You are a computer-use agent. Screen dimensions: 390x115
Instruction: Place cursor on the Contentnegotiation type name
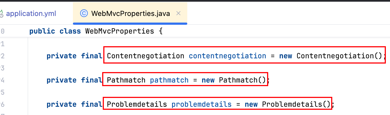[x=145, y=56]
